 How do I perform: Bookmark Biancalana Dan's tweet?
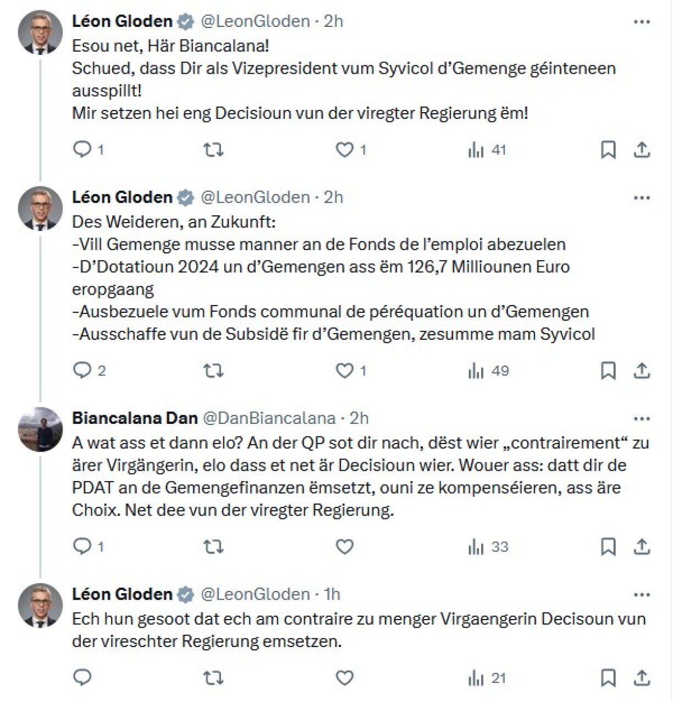[x=608, y=546]
